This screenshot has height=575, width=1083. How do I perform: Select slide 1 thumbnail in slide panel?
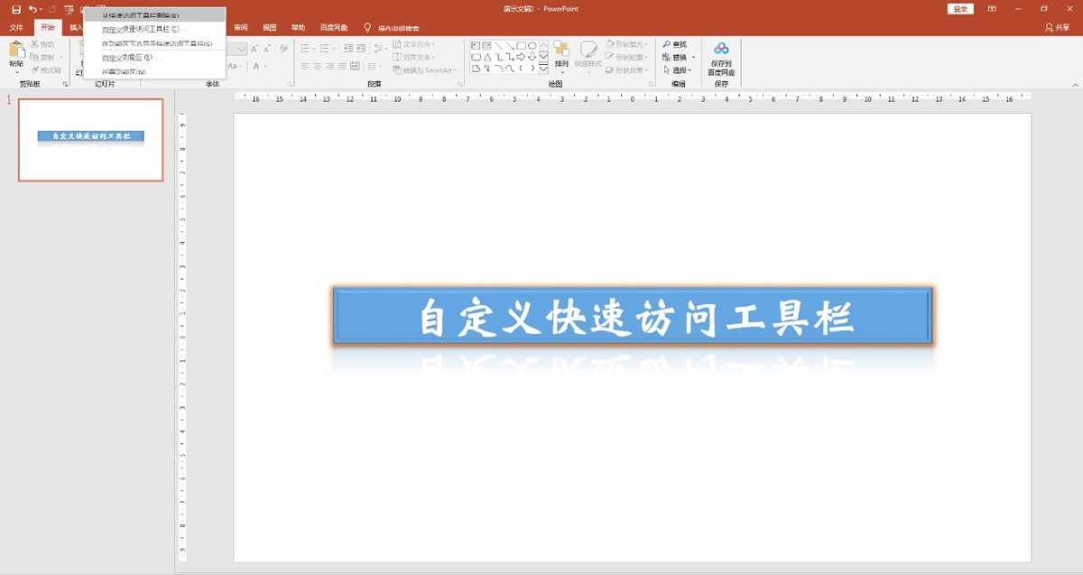[x=89, y=140]
